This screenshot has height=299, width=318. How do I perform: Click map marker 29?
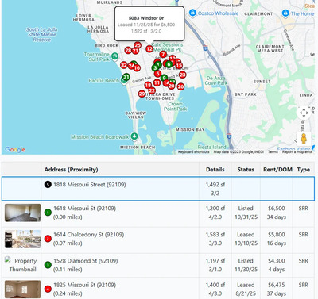point(142,94)
